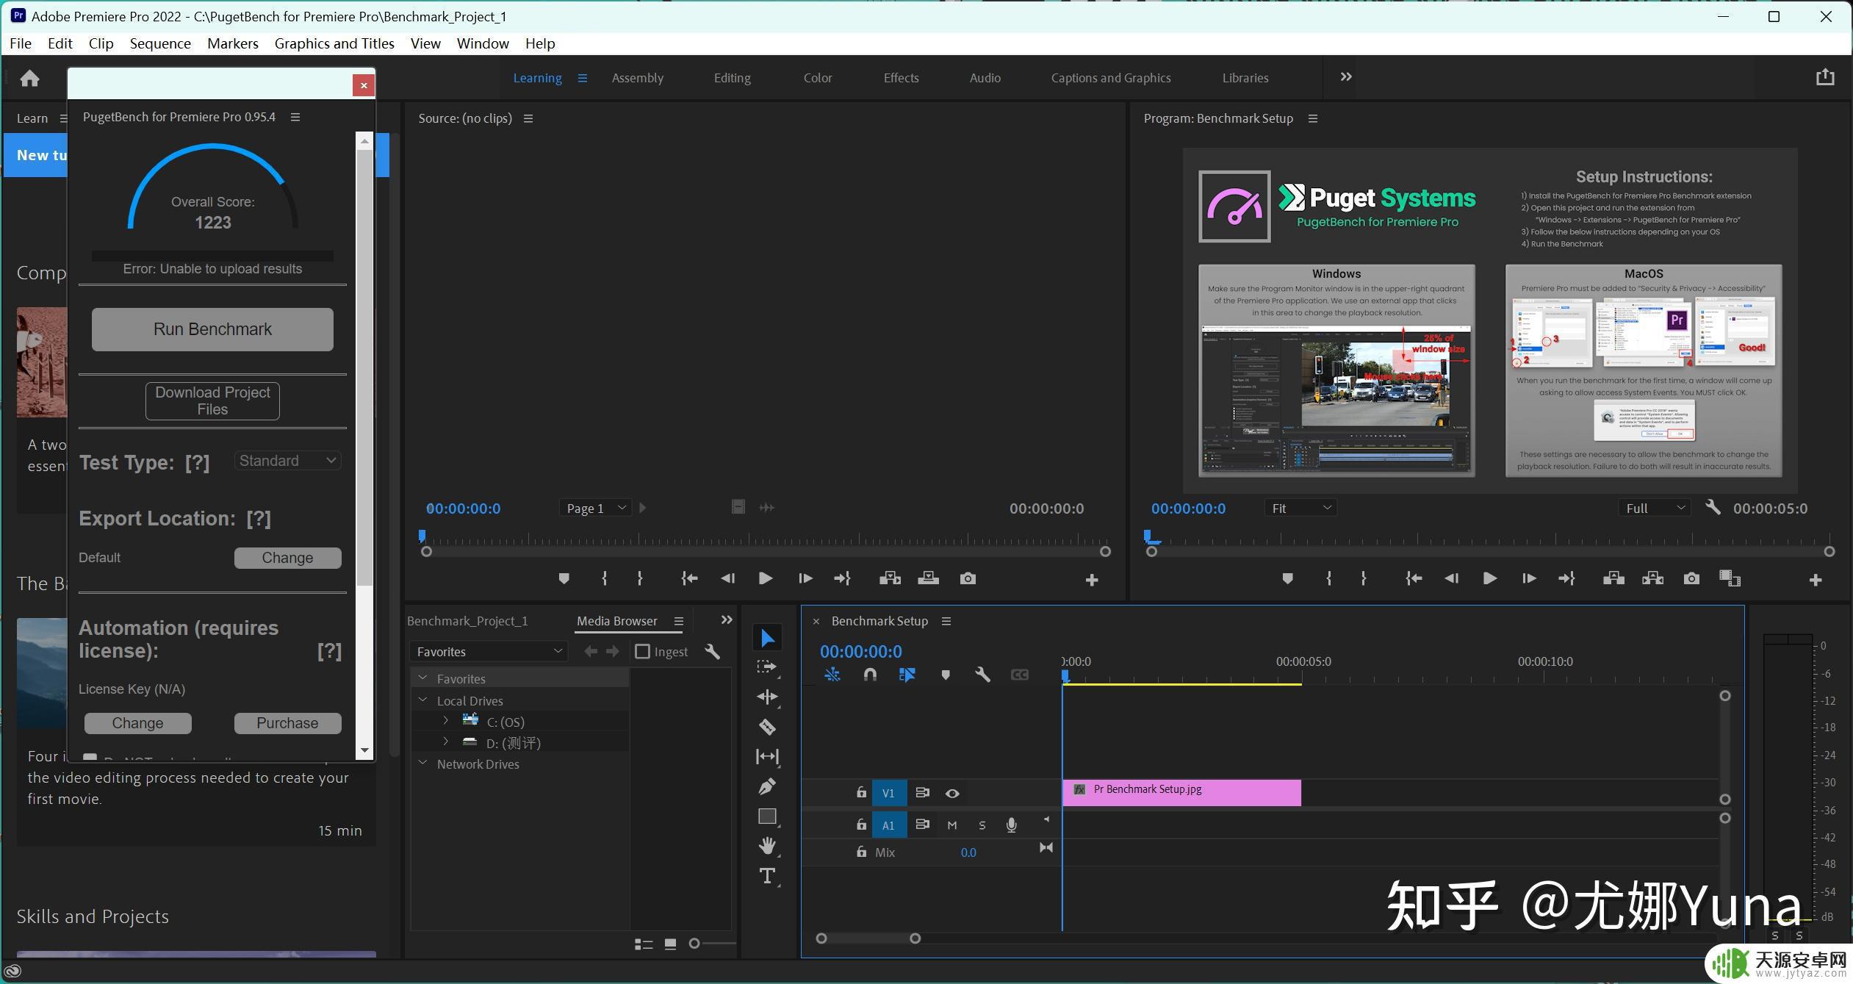1853x984 pixels.
Task: Switch to the Benchmark_Project_1 panel tab
Action: pyautogui.click(x=467, y=621)
